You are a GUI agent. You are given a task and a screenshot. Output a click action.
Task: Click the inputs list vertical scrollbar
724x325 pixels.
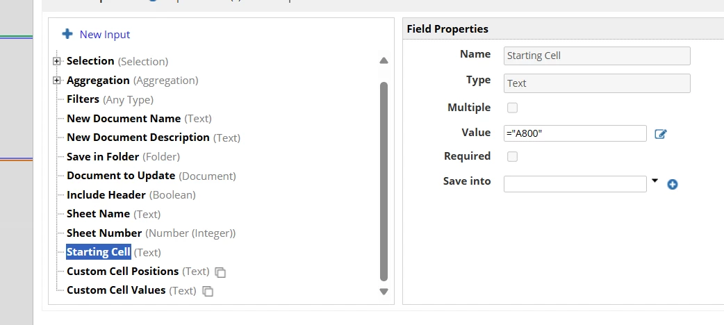[384, 181]
